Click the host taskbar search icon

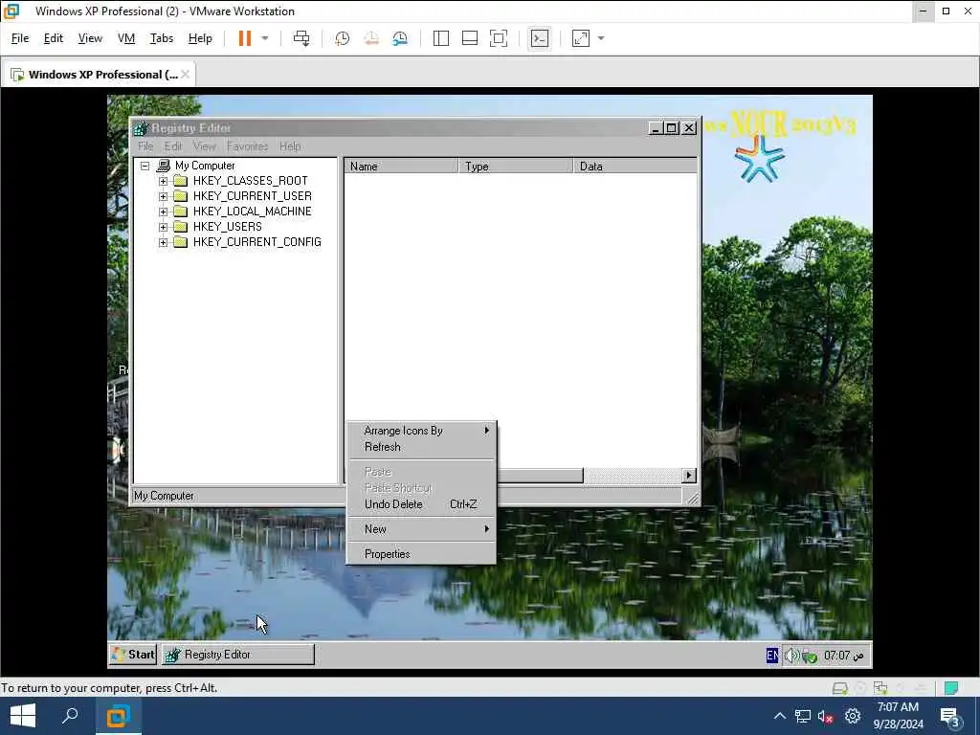(x=70, y=716)
